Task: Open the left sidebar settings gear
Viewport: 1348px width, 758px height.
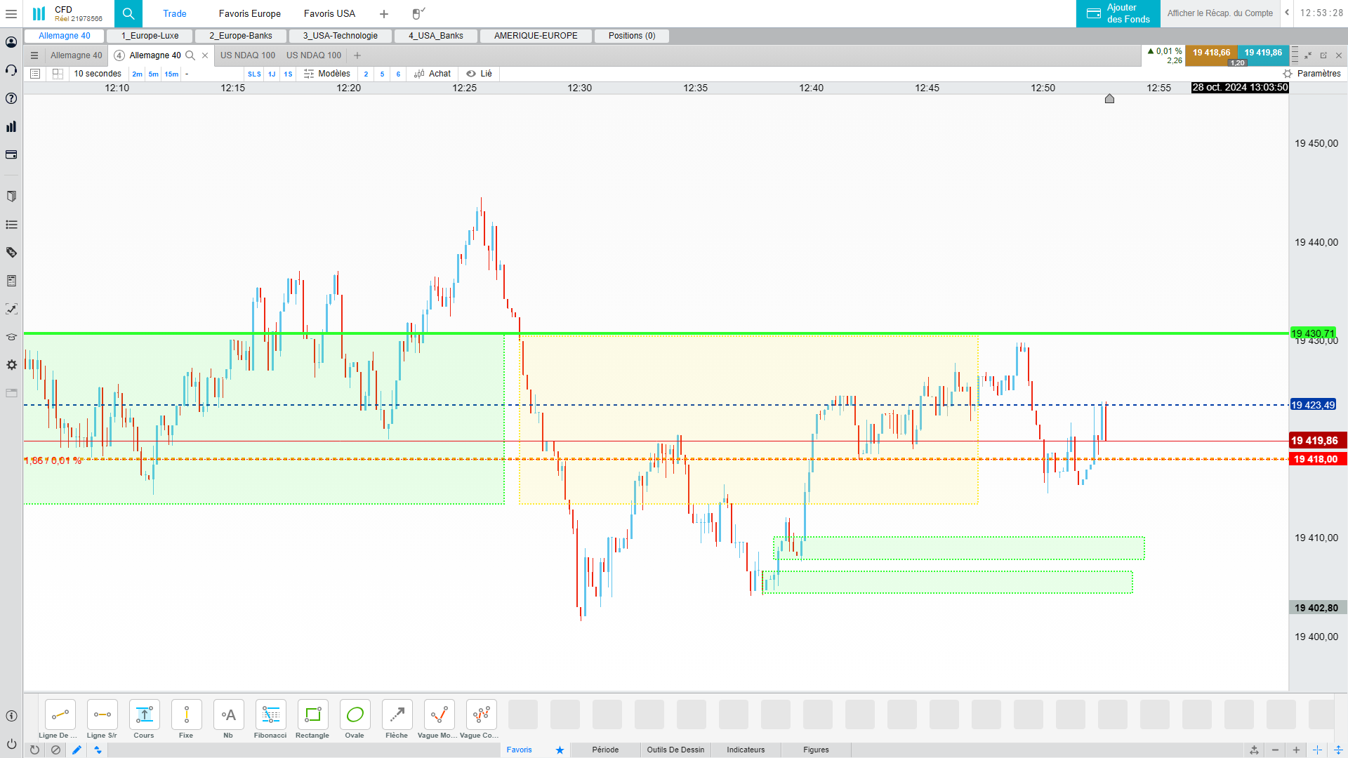Action: 11,365
